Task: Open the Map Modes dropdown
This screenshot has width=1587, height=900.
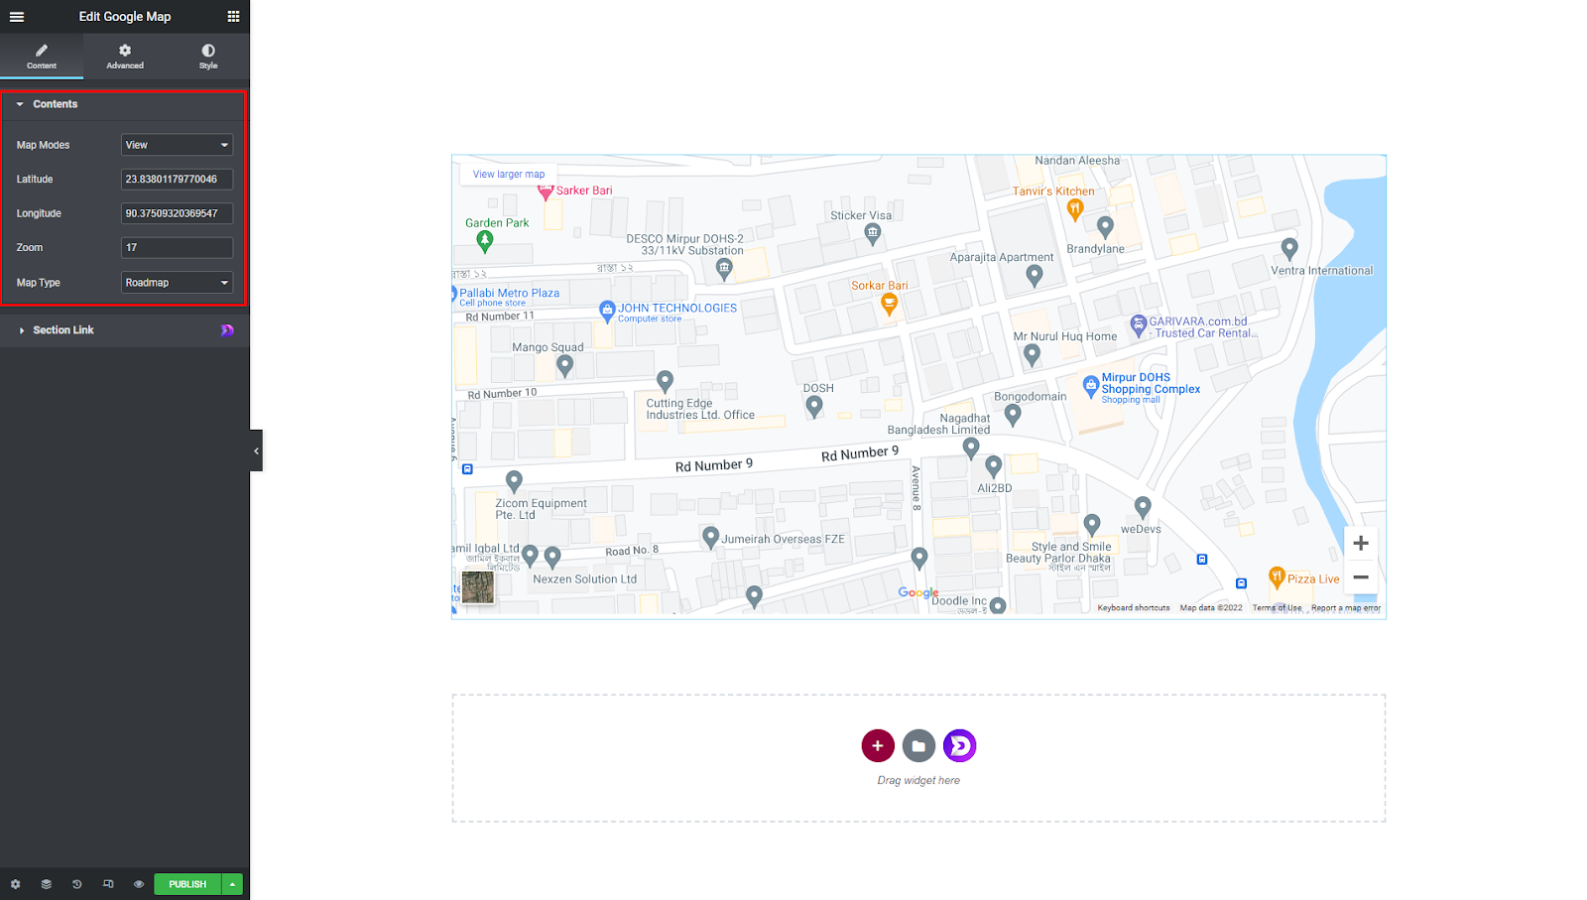Action: [x=177, y=145]
